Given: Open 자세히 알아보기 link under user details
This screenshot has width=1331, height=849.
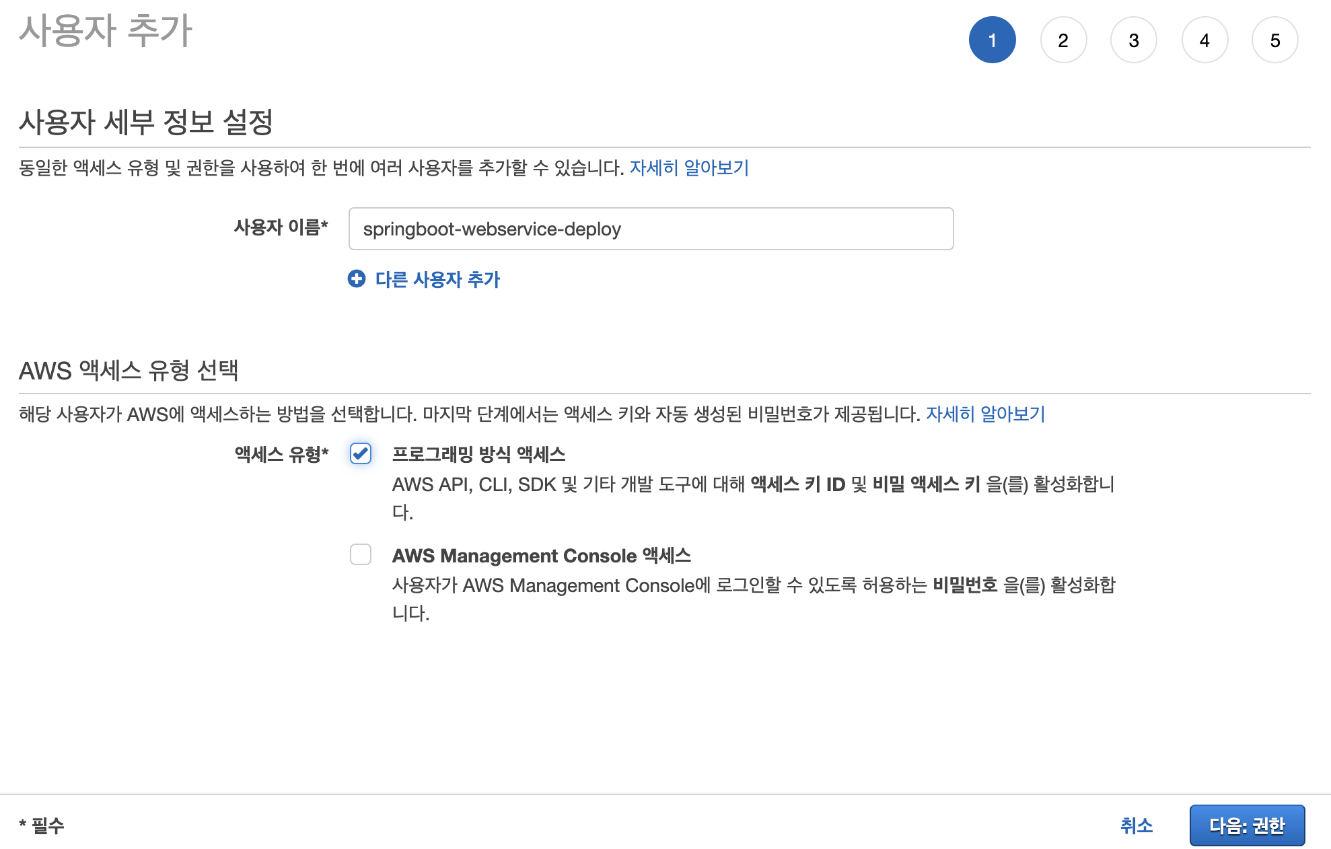Looking at the screenshot, I should pyautogui.click(x=689, y=168).
